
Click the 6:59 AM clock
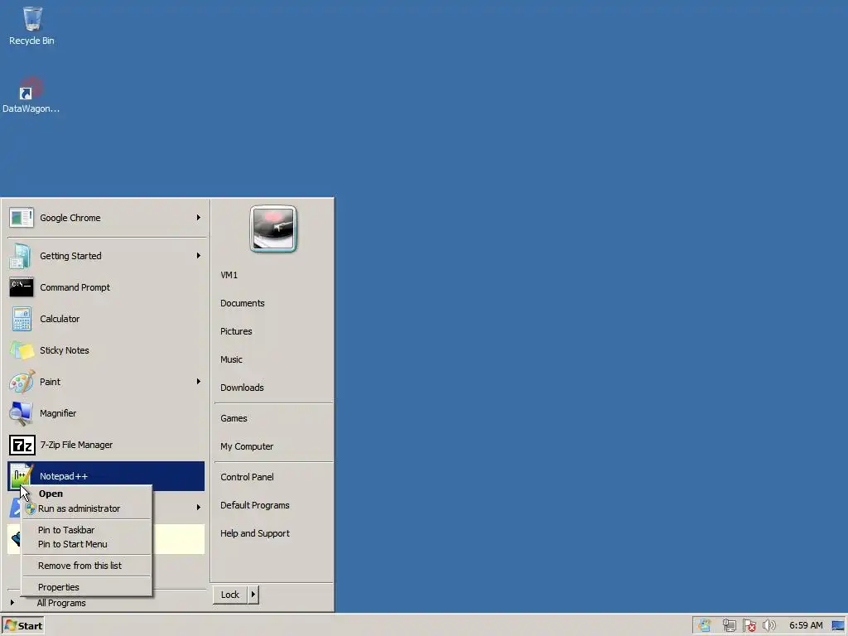[806, 626]
